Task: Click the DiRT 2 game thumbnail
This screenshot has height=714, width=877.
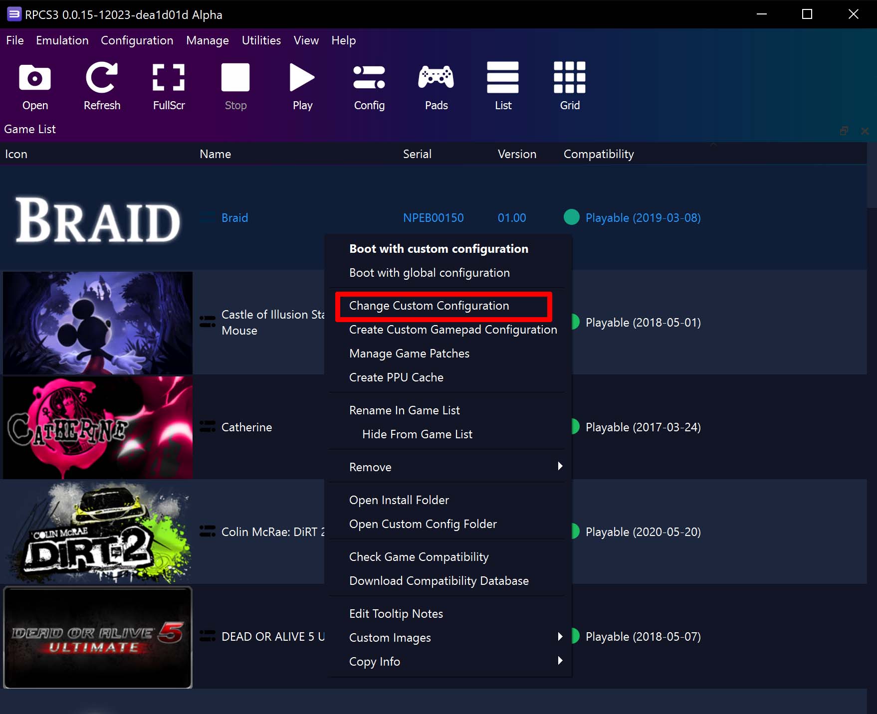Action: (98, 532)
